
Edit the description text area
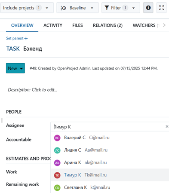33,90
